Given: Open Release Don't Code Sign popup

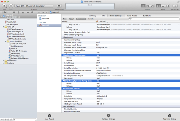Looking at the screenshot, I should [x=103, y=27].
